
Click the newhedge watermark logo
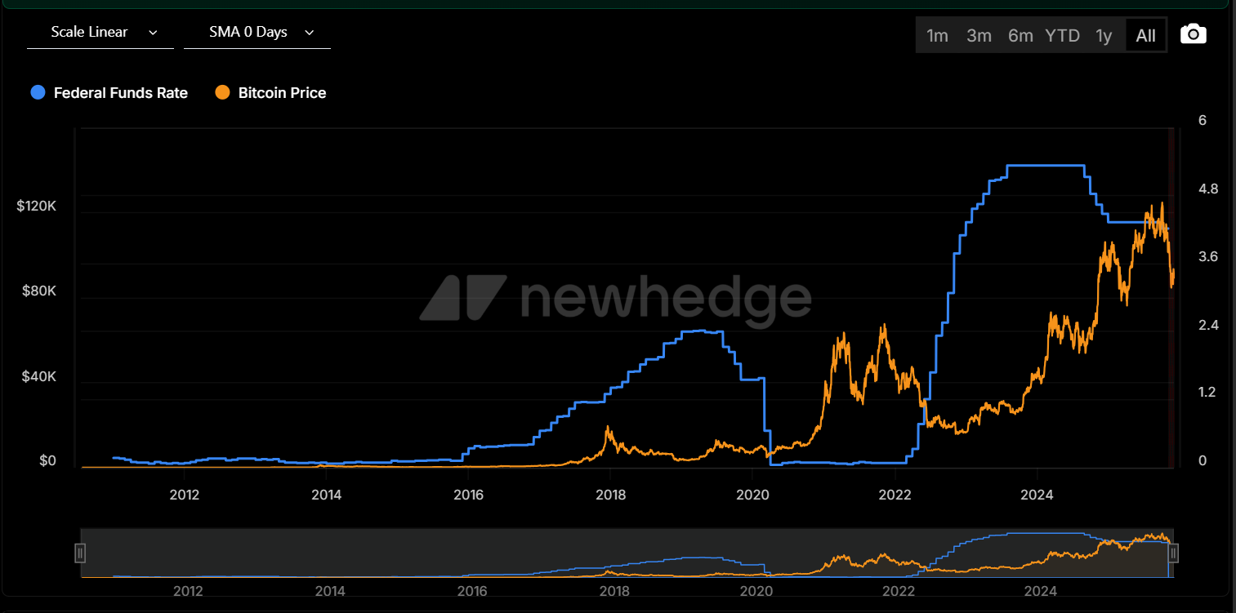[615, 297]
